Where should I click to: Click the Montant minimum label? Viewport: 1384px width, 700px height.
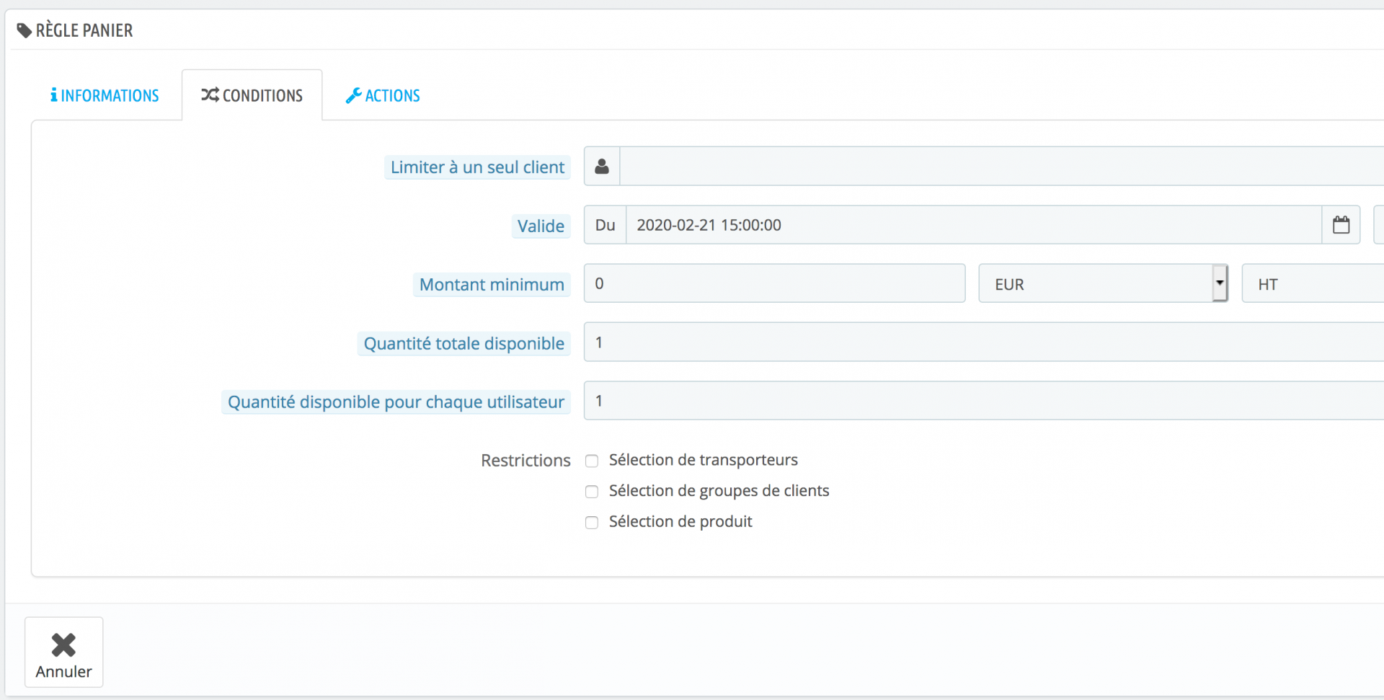tap(492, 285)
